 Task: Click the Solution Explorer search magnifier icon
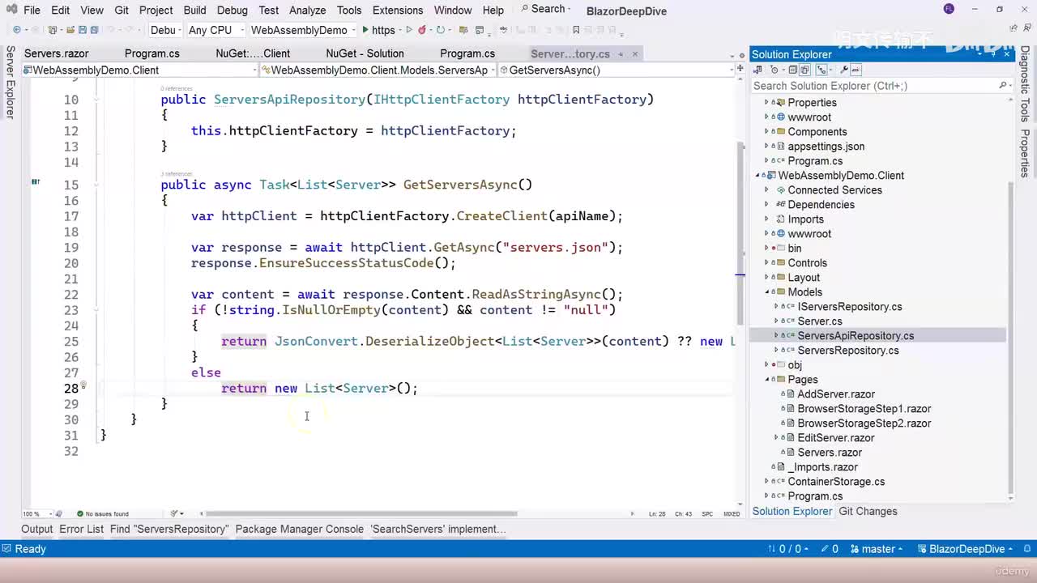tap(1002, 86)
